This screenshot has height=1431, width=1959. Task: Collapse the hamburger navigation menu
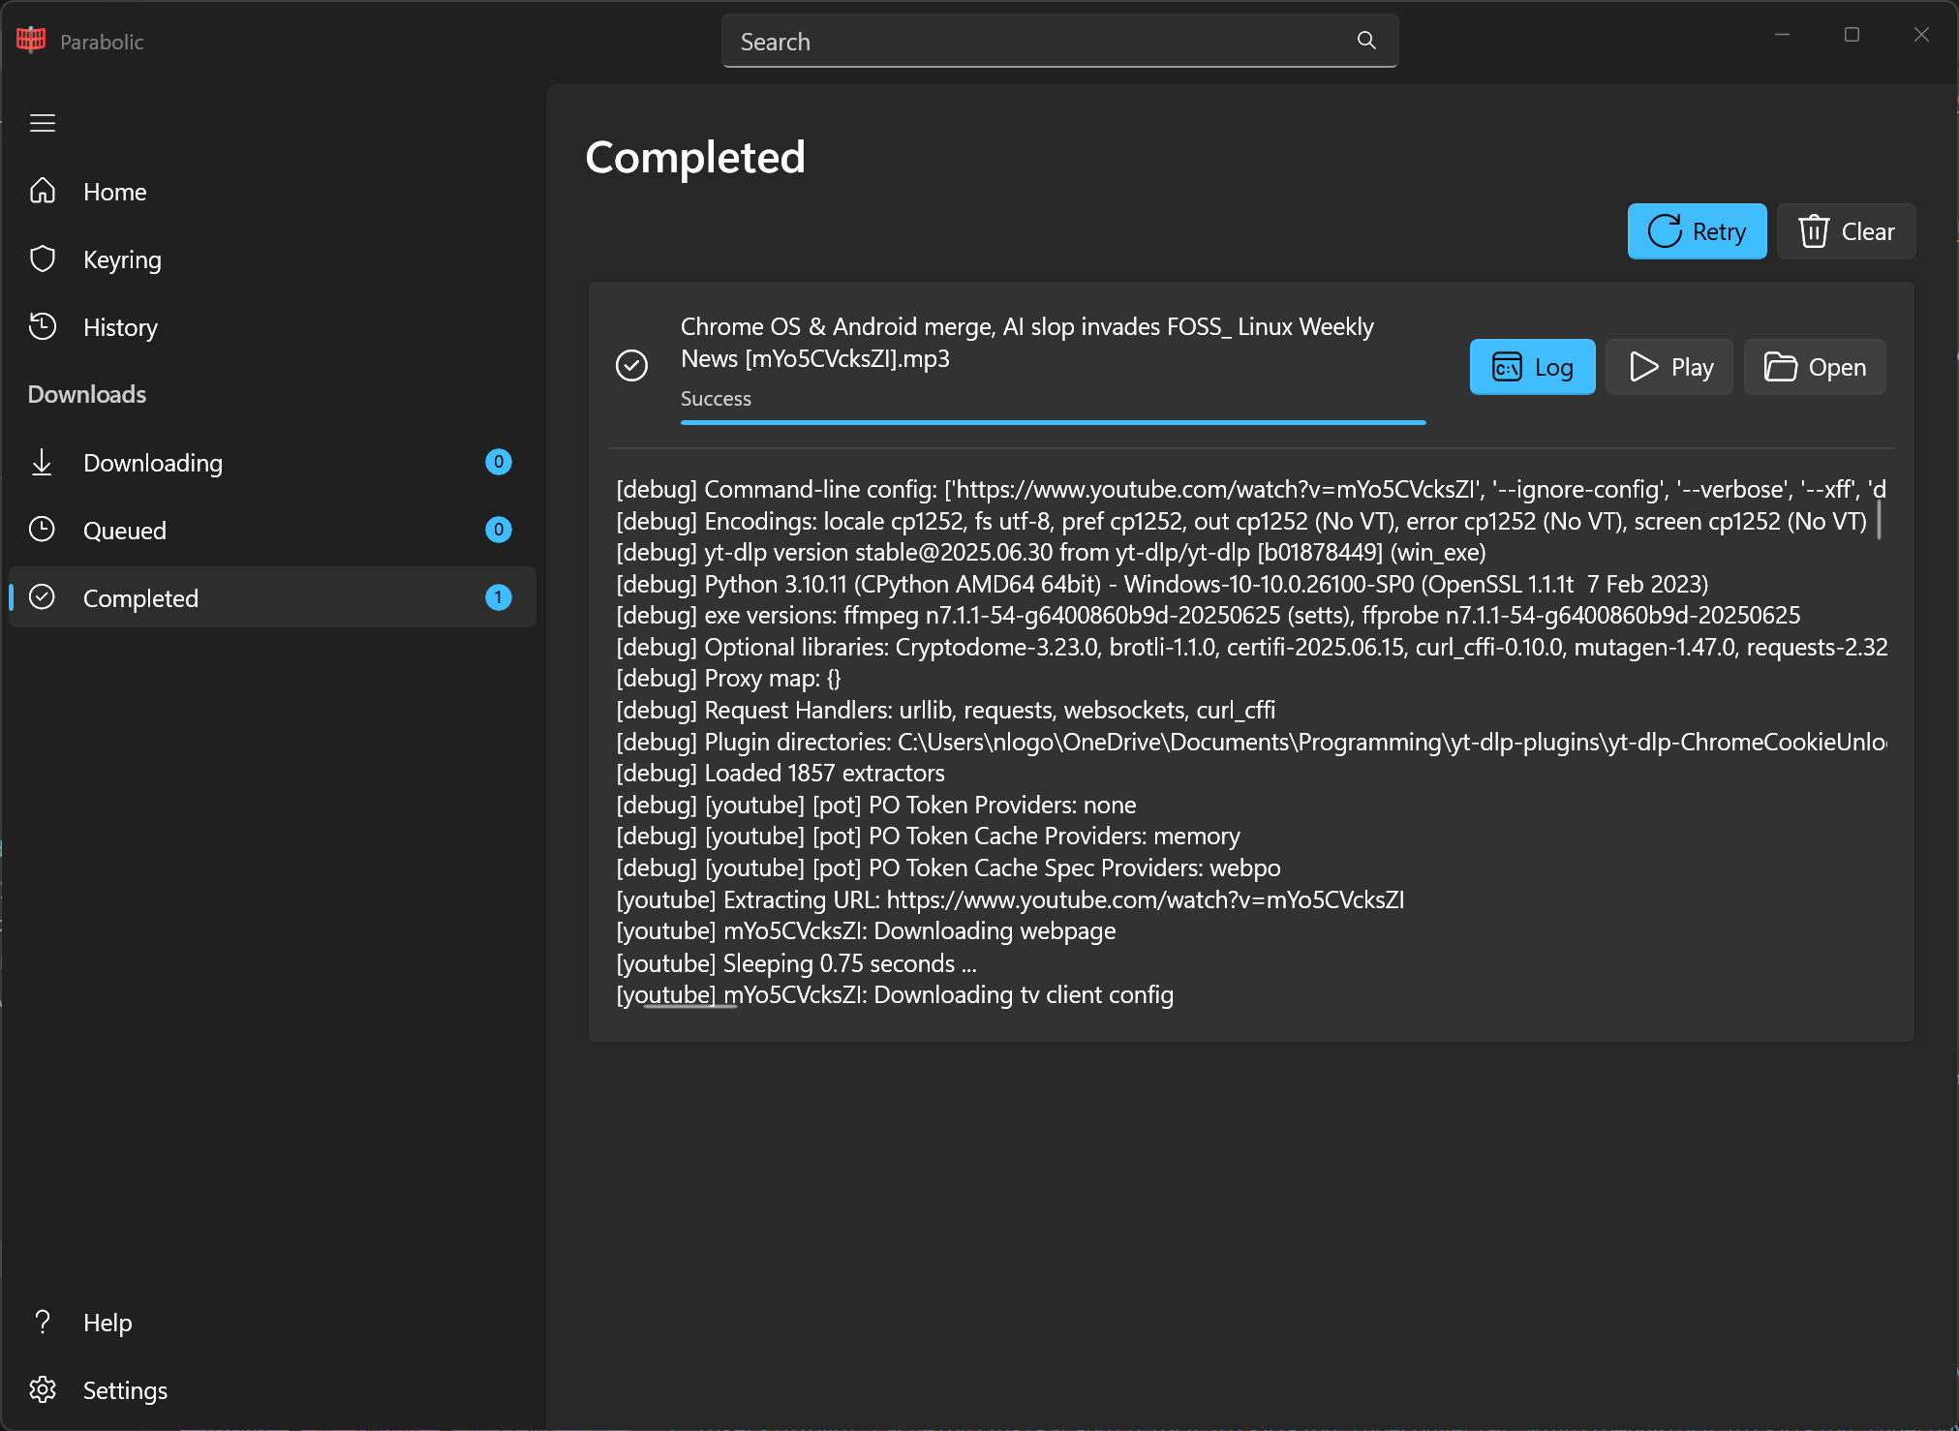[x=43, y=123]
